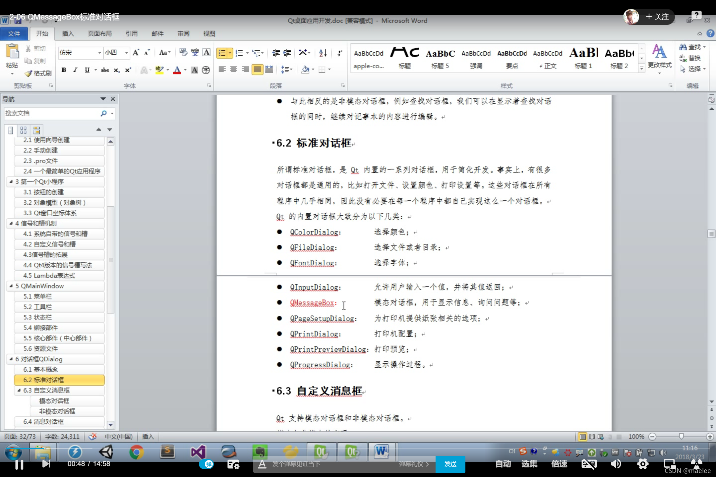The width and height of the screenshot is (716, 477).
Task: Switch to browse headings view icon
Action: pyautogui.click(x=11, y=130)
